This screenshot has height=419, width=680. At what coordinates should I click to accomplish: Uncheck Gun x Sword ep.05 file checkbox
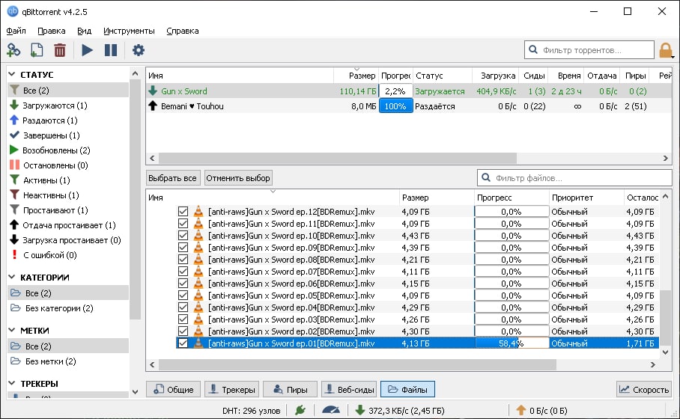[183, 296]
